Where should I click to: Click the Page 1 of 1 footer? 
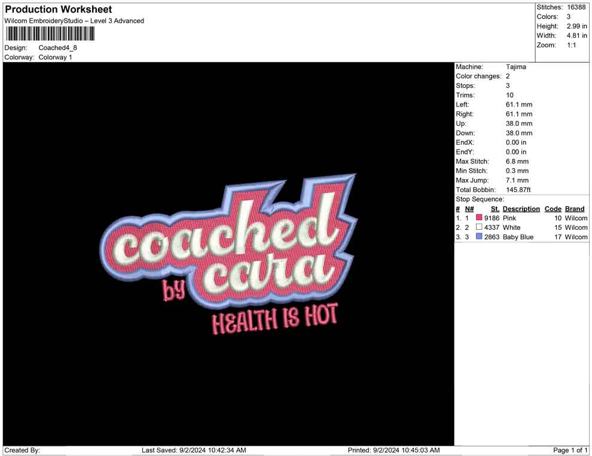(570, 450)
